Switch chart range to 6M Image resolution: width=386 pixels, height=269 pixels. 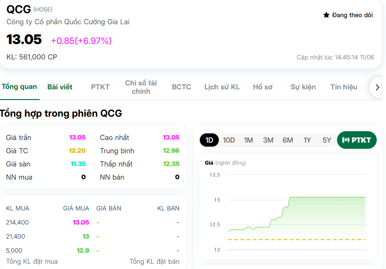click(x=288, y=140)
